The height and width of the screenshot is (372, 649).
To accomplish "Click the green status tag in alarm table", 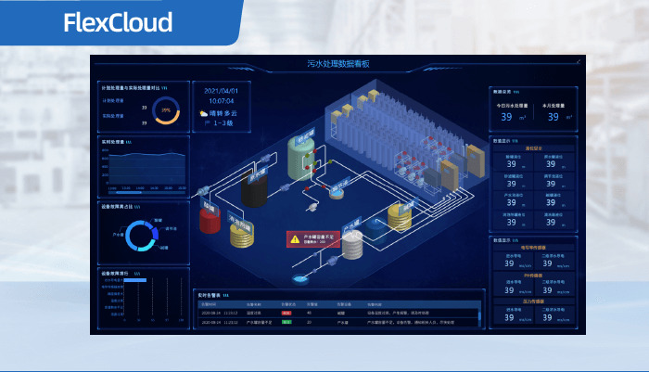I will [288, 323].
